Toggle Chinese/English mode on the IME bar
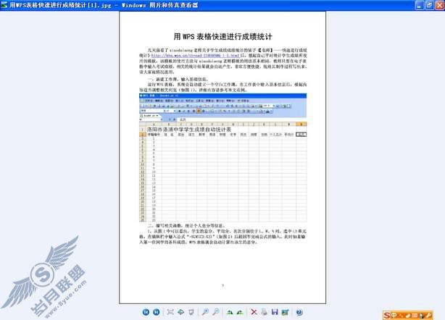445x320 pixels. click(x=394, y=315)
